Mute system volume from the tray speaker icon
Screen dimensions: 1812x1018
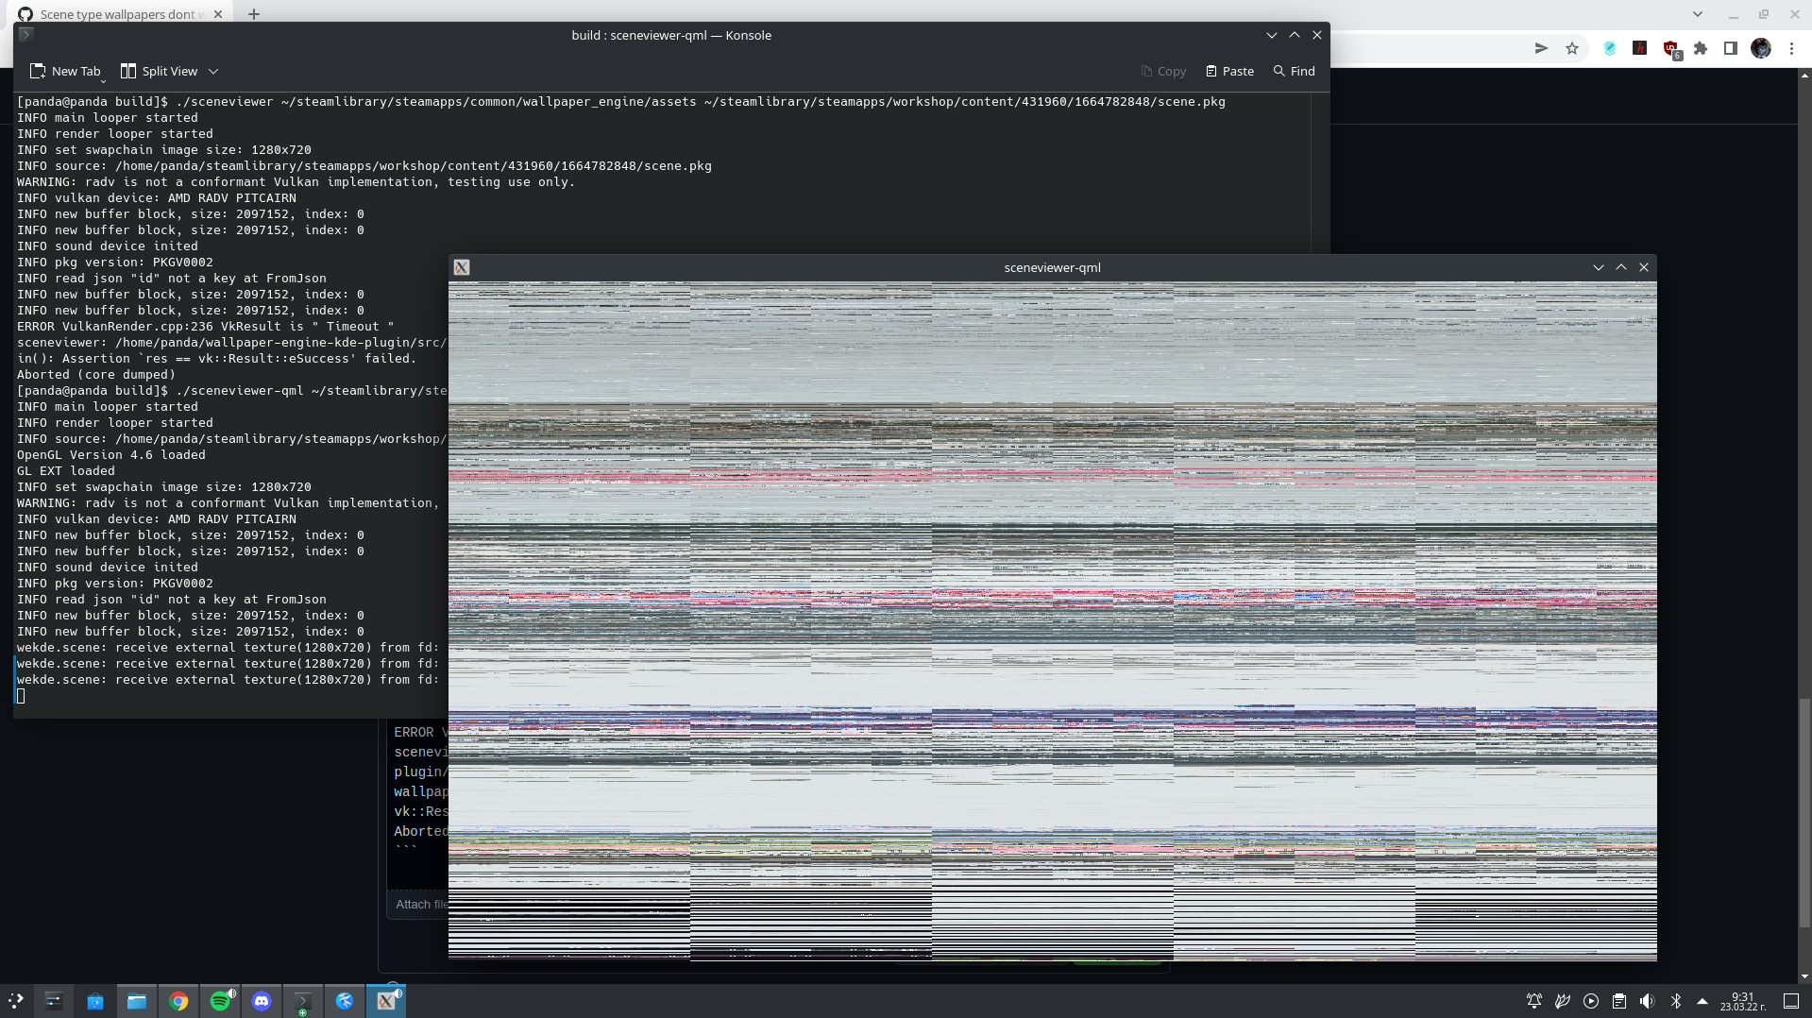pos(1648,1001)
